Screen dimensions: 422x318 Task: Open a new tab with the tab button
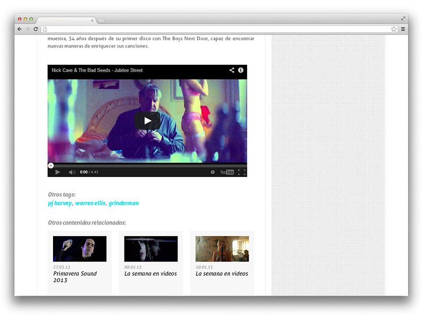point(101,21)
